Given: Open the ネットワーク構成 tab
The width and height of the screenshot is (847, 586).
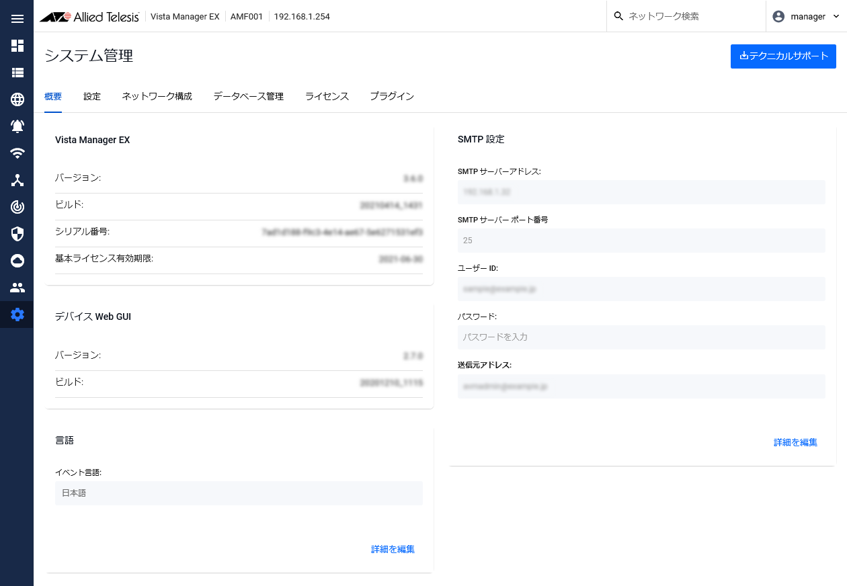Looking at the screenshot, I should point(157,96).
